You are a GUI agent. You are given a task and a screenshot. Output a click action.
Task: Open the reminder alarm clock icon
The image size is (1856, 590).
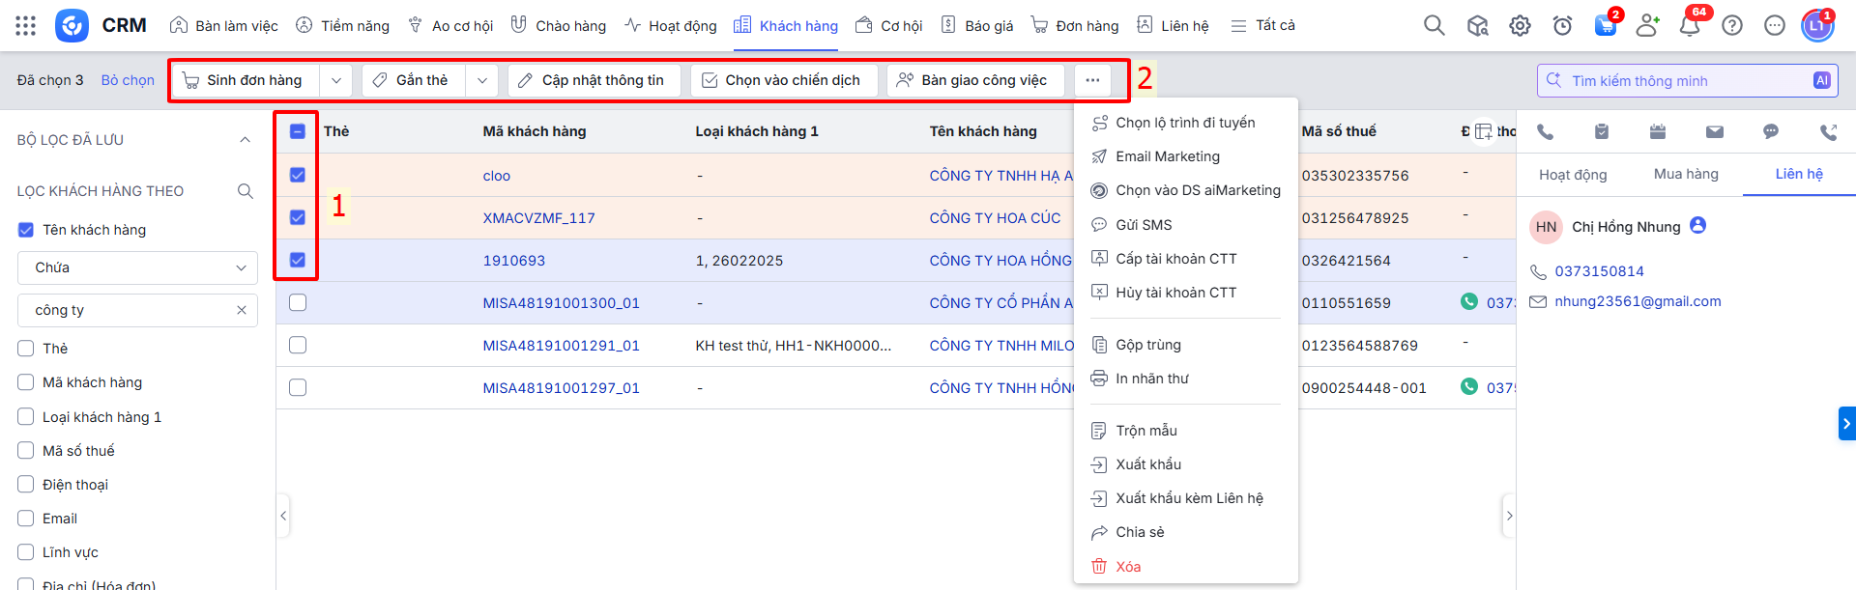click(1562, 26)
